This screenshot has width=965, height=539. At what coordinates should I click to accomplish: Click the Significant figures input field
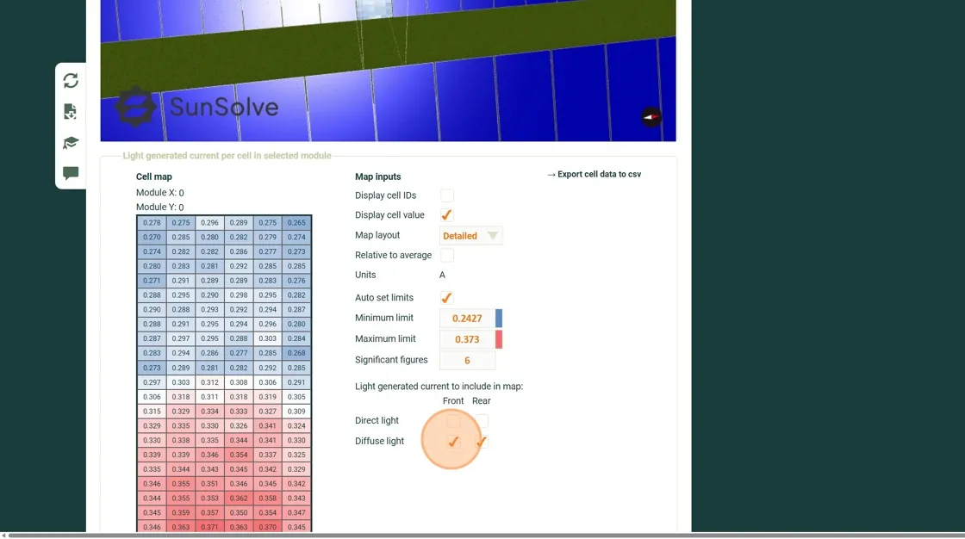coord(467,361)
